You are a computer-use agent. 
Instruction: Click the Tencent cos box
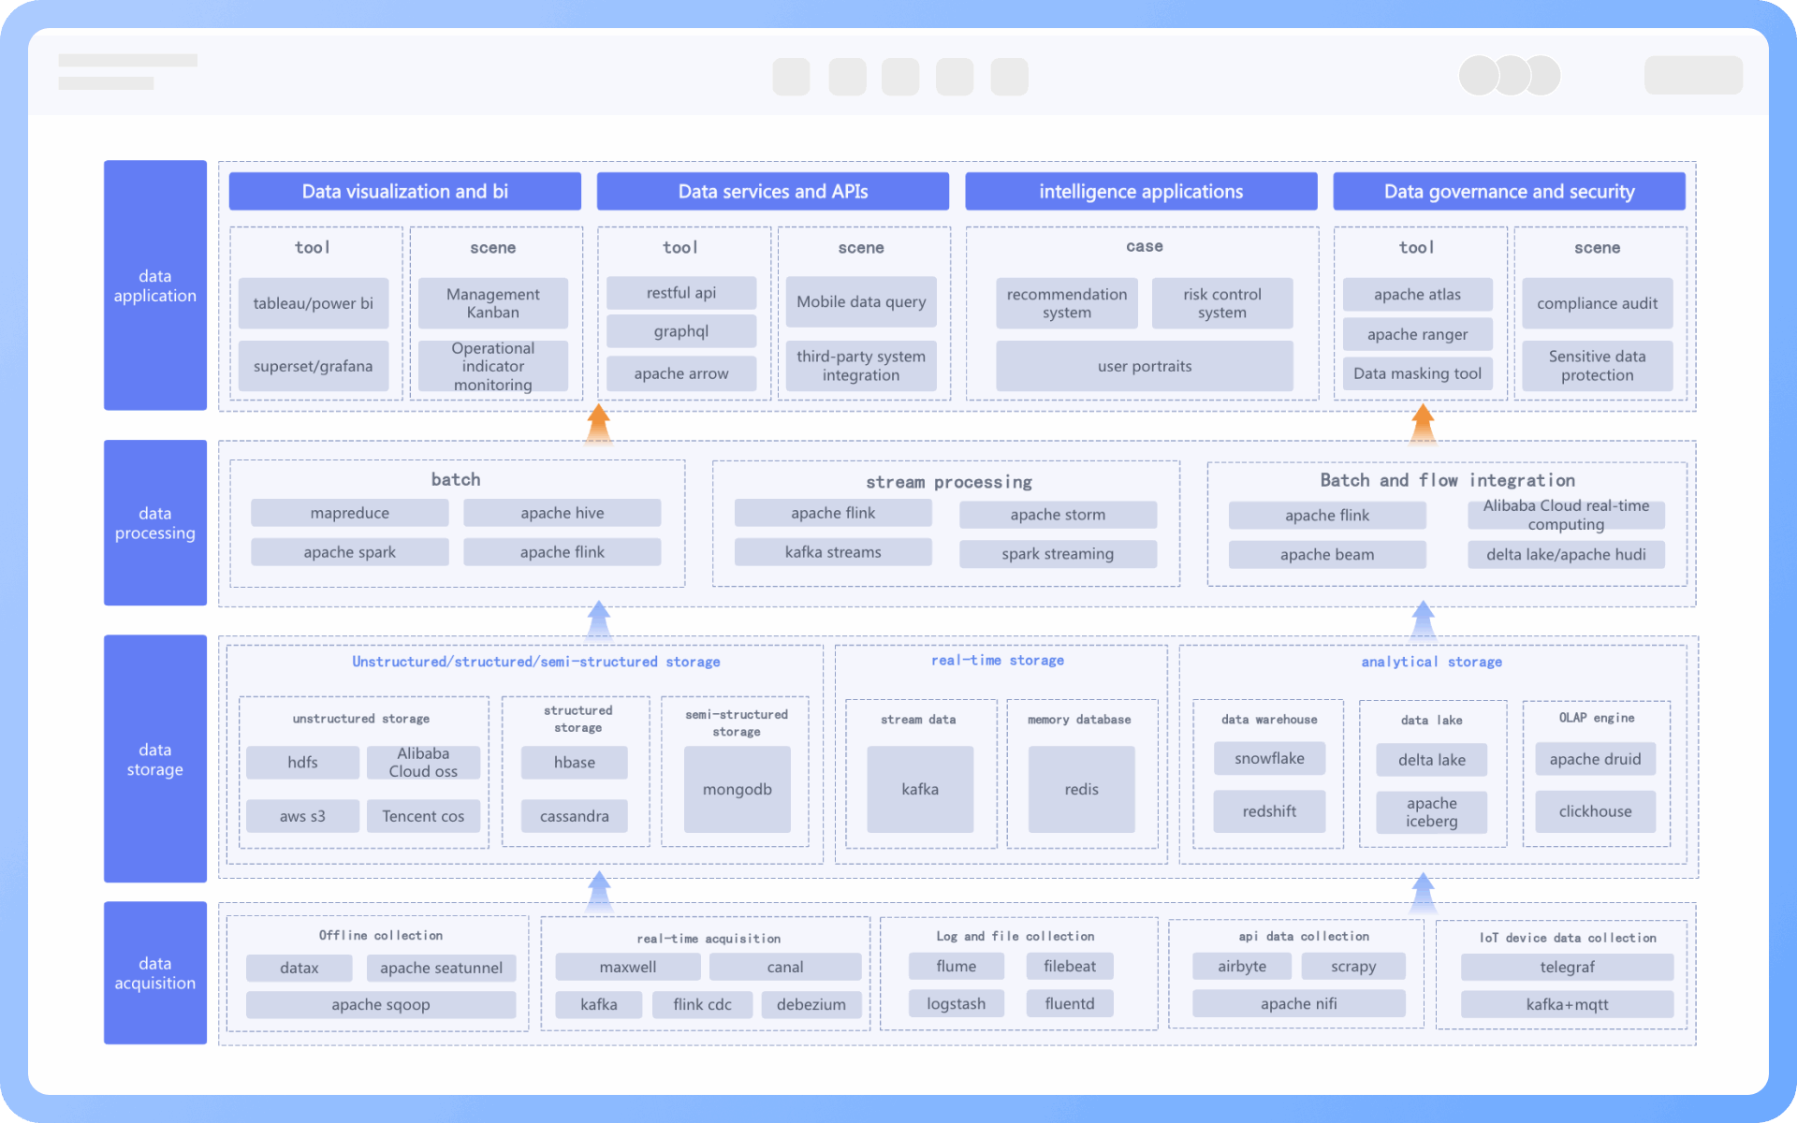423,816
